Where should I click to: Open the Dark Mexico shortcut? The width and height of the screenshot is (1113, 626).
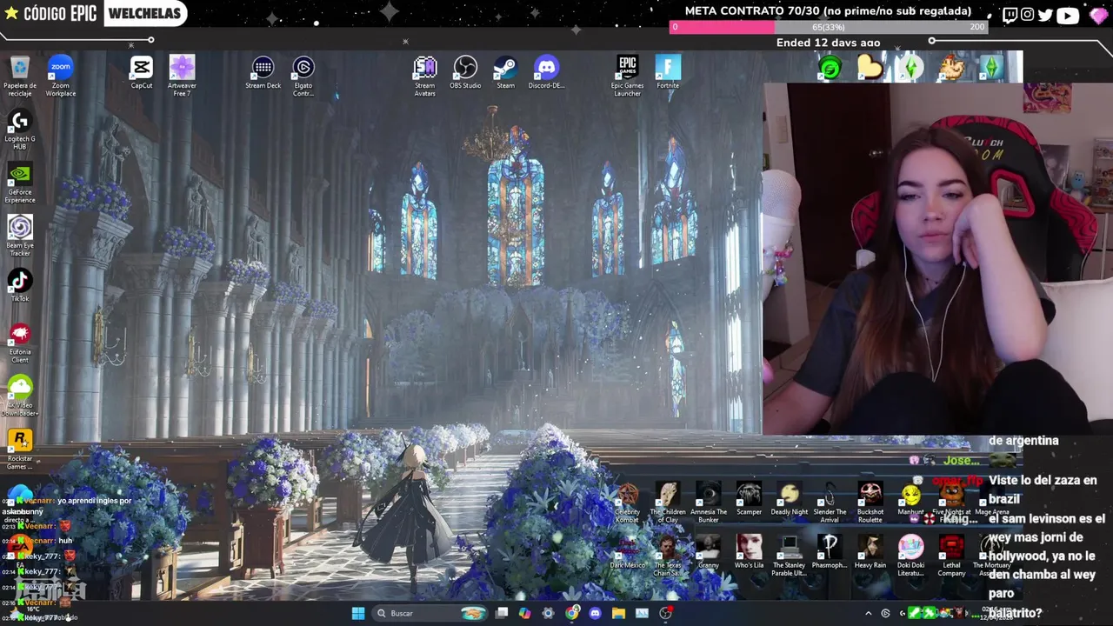click(627, 552)
